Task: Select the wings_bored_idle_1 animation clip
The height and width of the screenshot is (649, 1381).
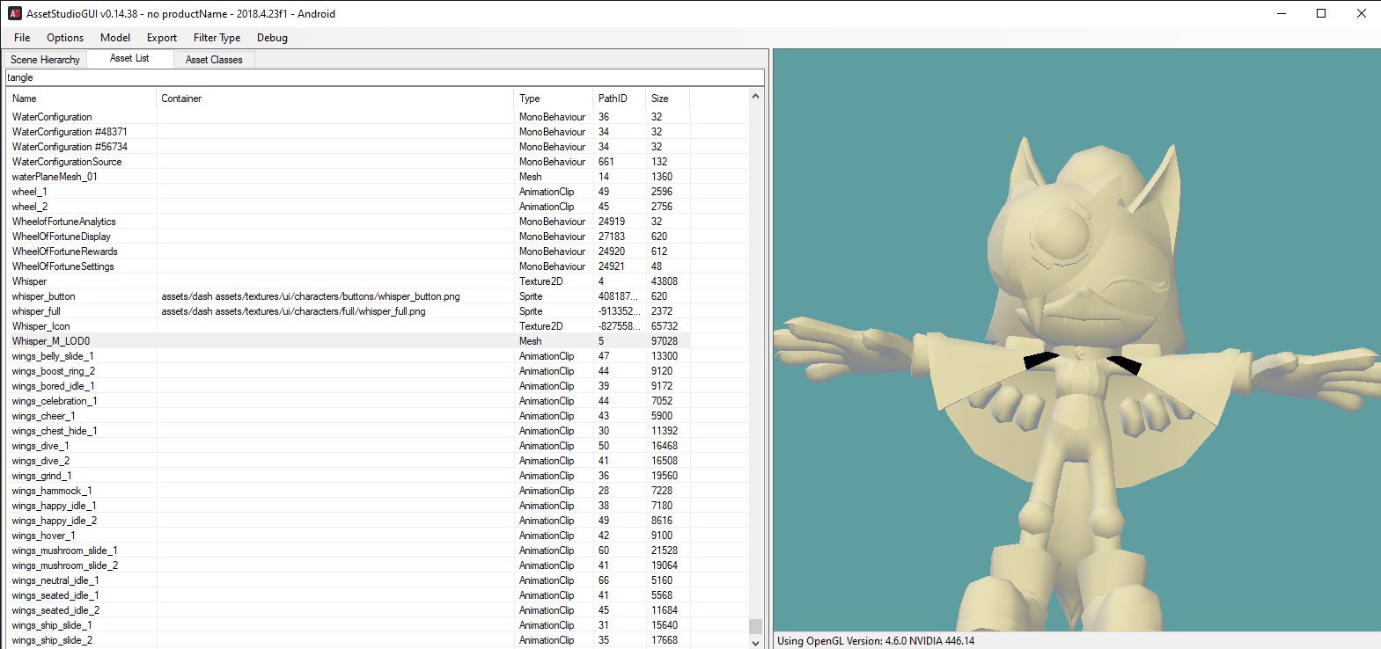Action: [x=378, y=386]
